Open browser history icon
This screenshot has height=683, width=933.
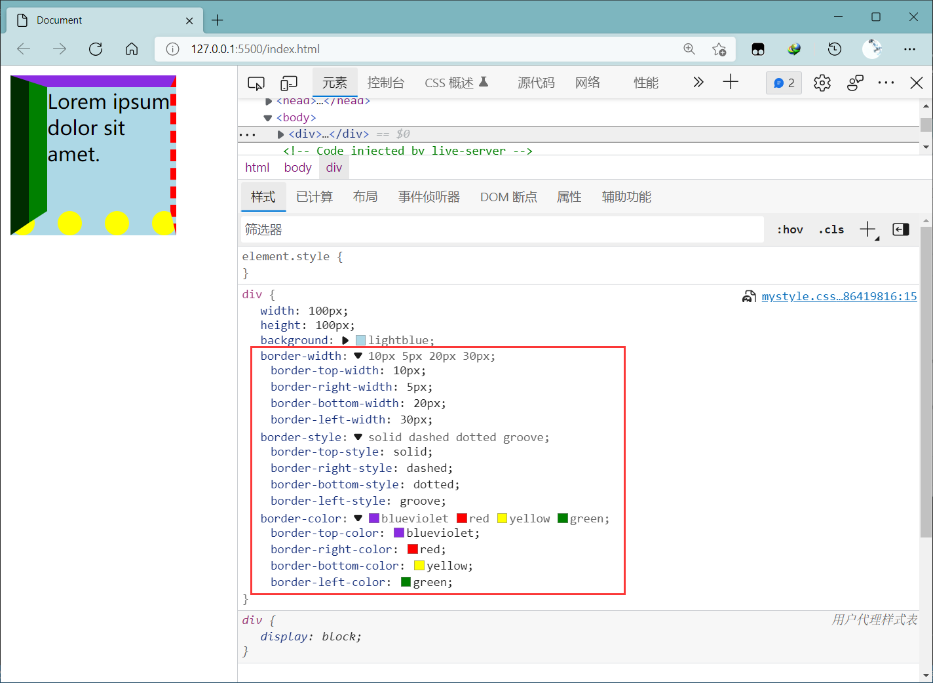(x=834, y=49)
